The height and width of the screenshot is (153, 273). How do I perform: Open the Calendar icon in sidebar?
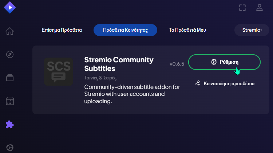[x=10, y=101]
